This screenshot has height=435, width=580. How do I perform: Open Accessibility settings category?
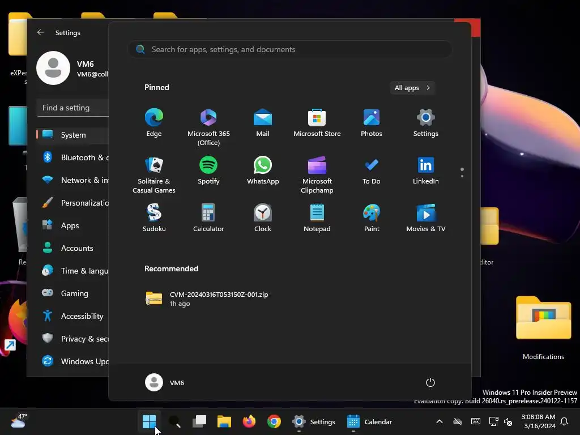coord(72,316)
